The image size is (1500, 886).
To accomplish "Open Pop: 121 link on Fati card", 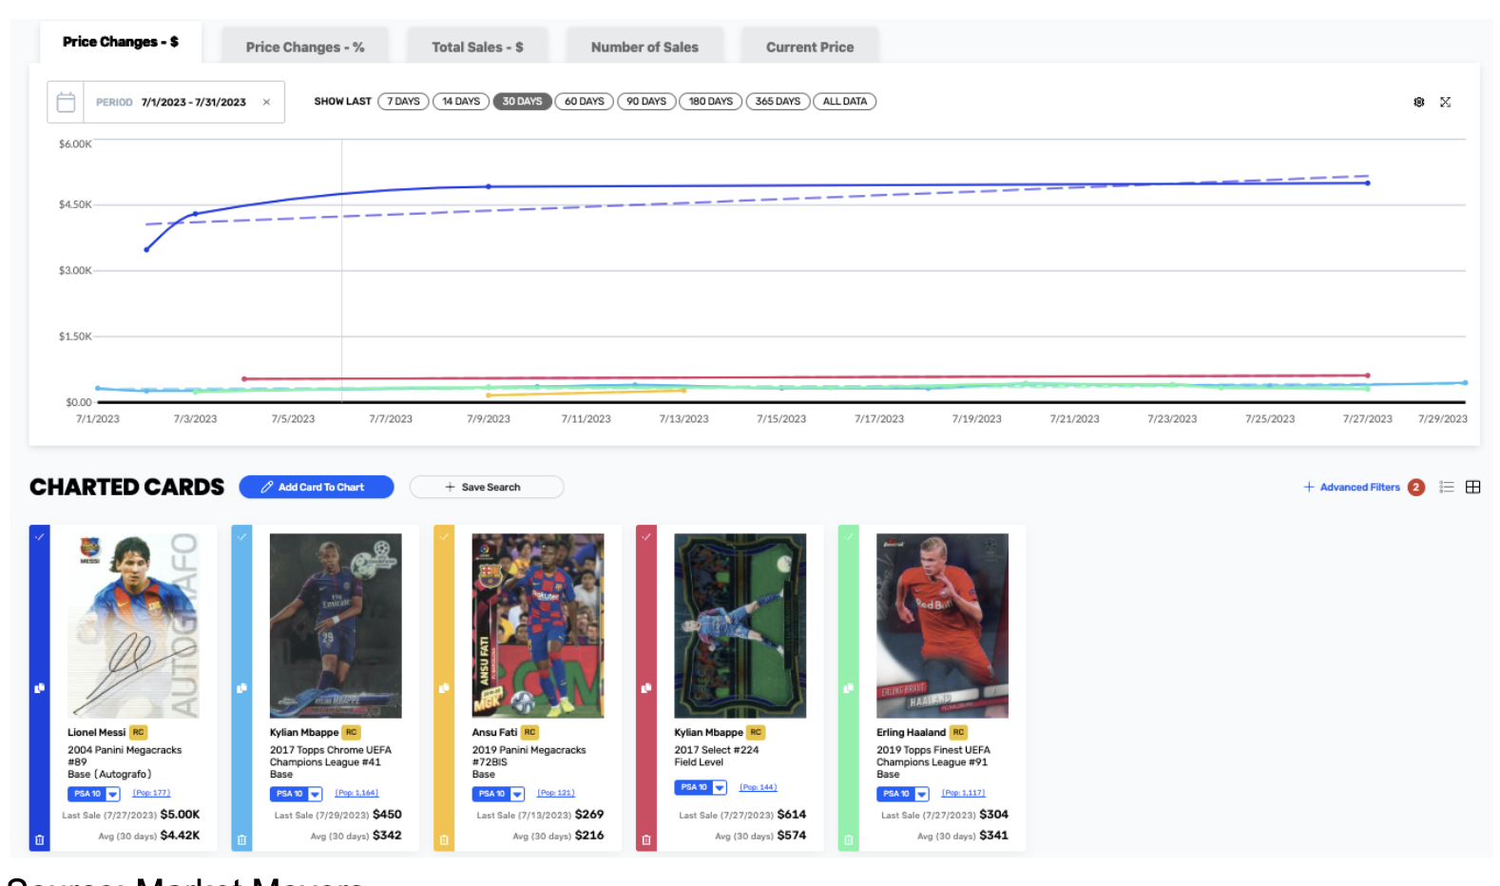I will (x=556, y=793).
